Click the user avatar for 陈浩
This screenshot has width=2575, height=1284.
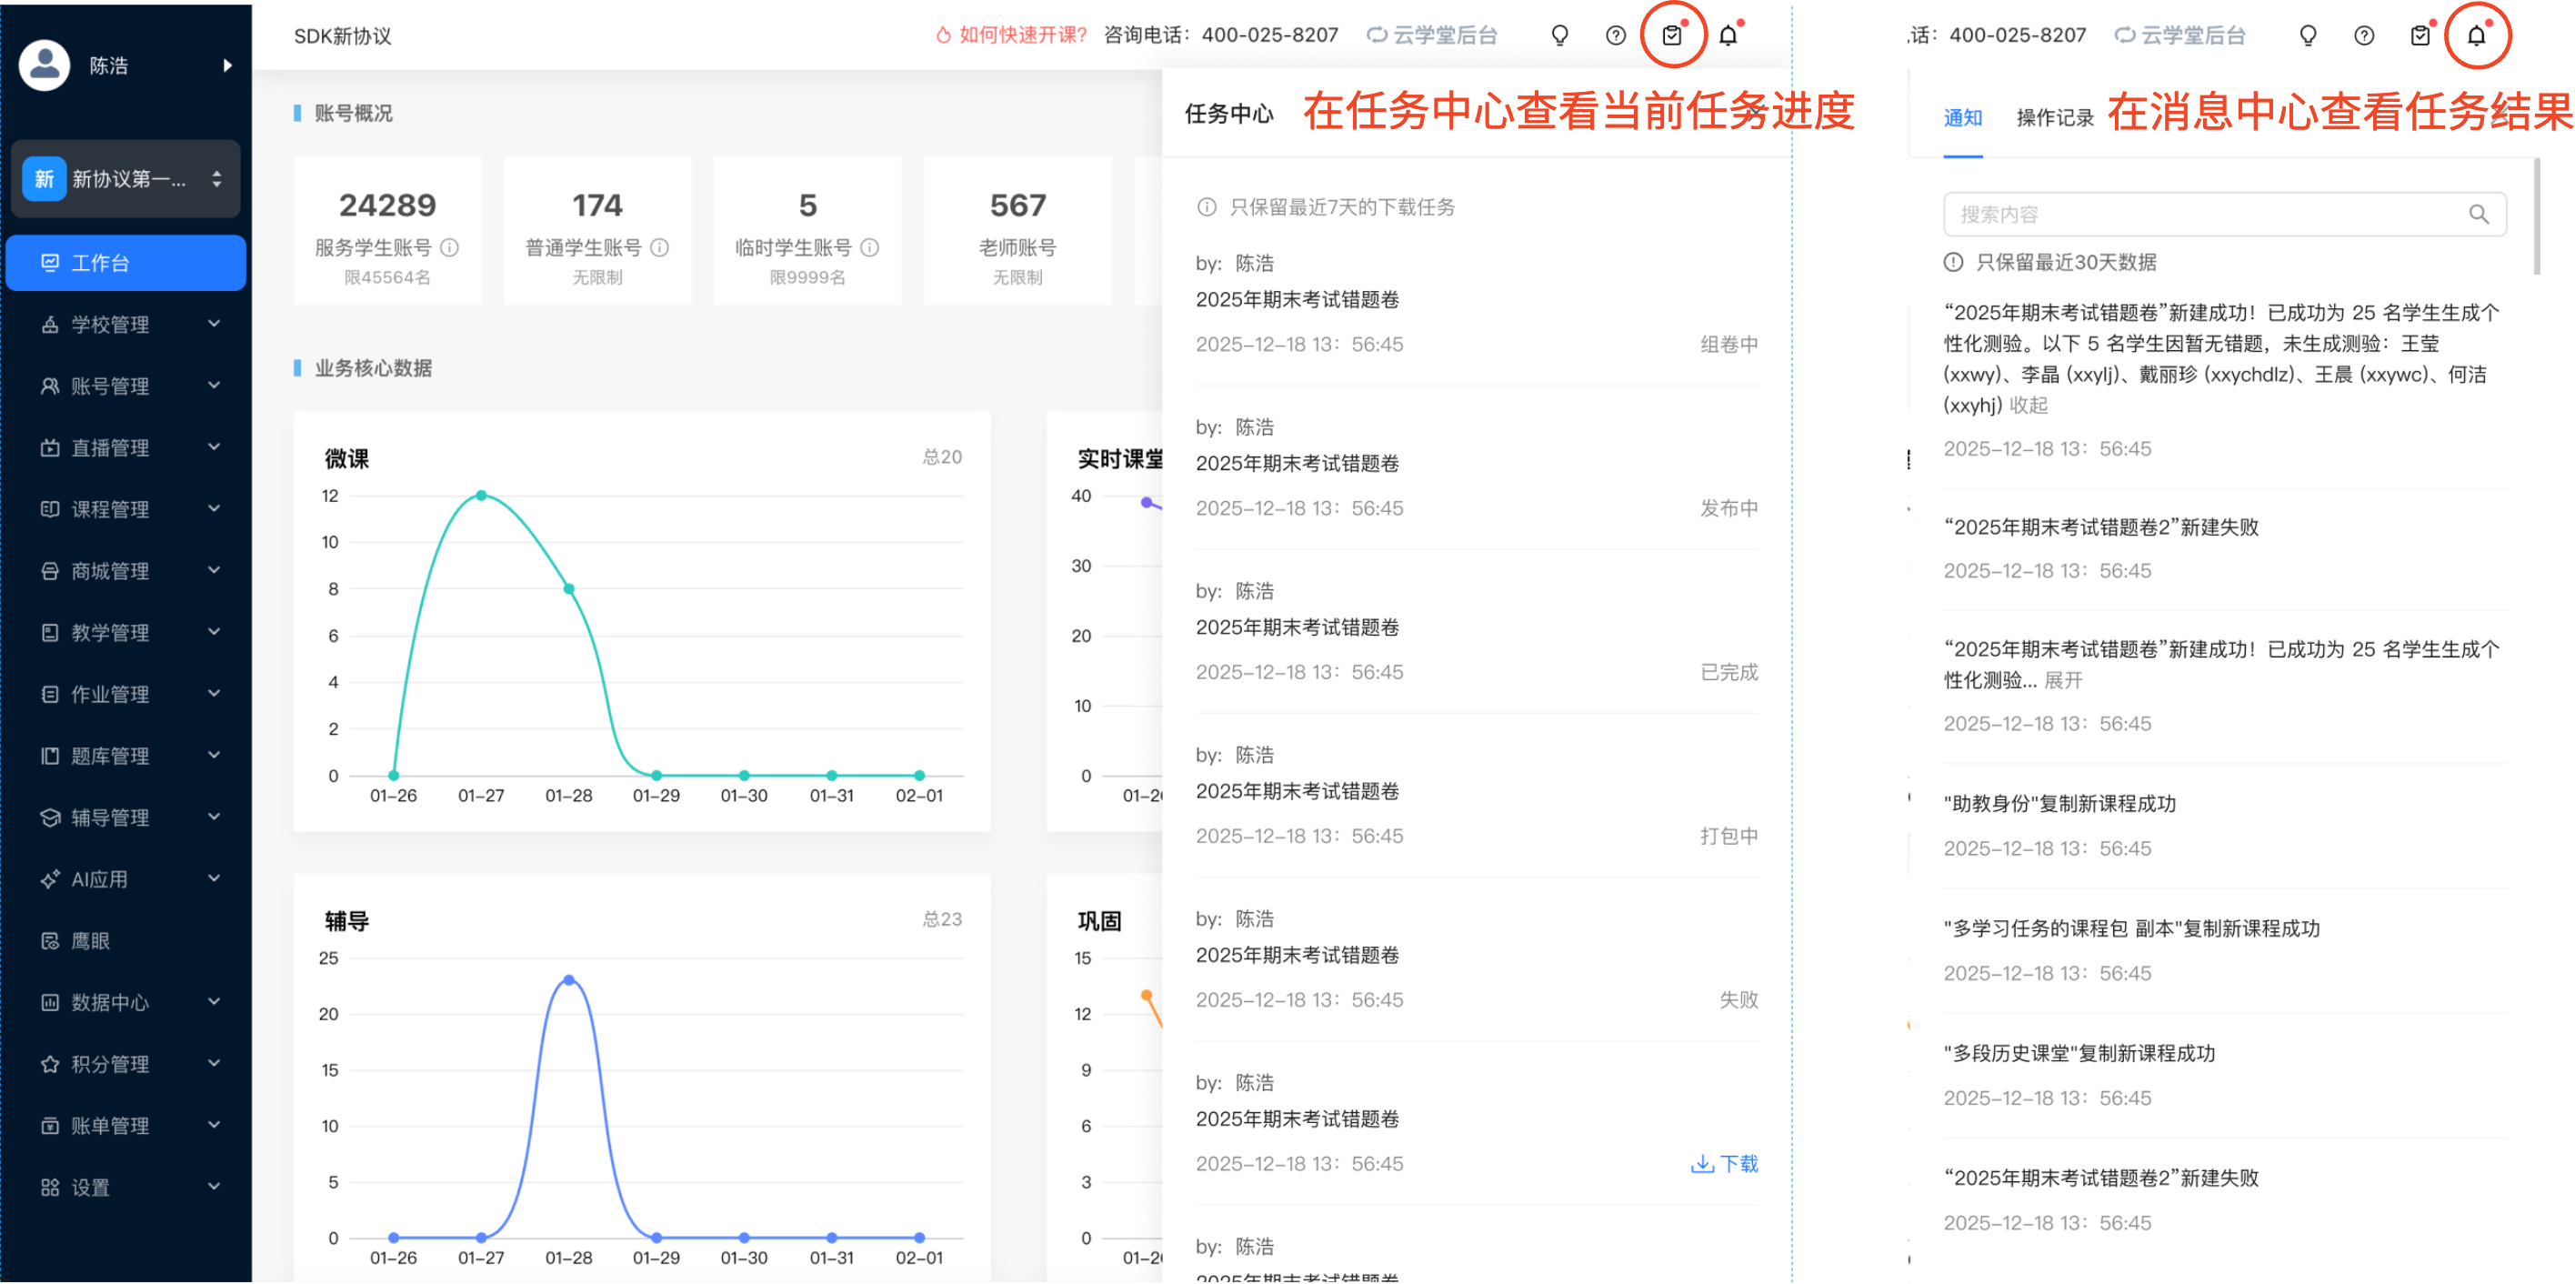(44, 65)
